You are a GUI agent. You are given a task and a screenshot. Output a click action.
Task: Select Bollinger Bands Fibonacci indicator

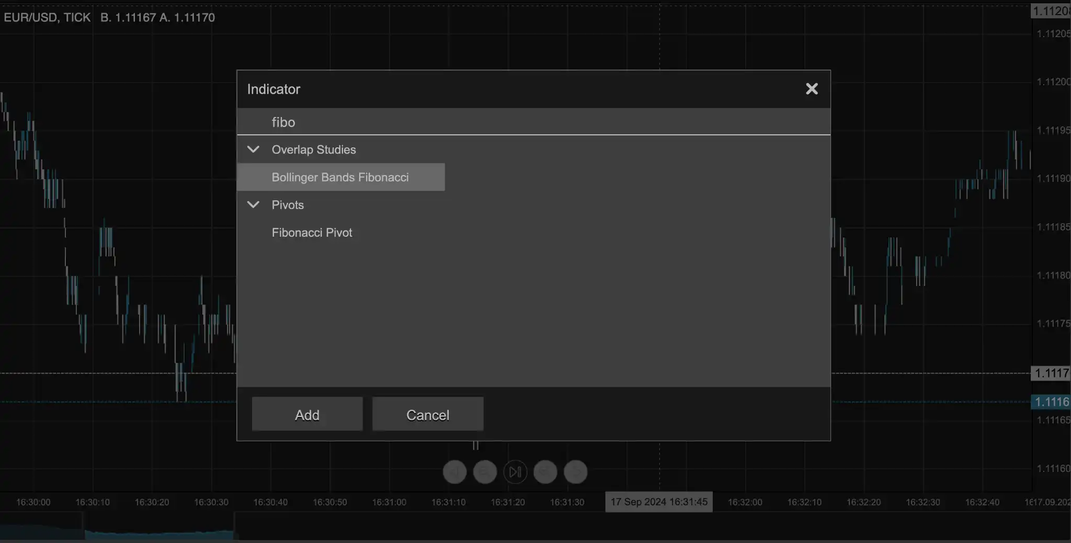click(x=340, y=177)
